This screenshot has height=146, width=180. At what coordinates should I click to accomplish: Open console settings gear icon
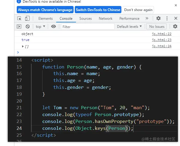[175, 26]
